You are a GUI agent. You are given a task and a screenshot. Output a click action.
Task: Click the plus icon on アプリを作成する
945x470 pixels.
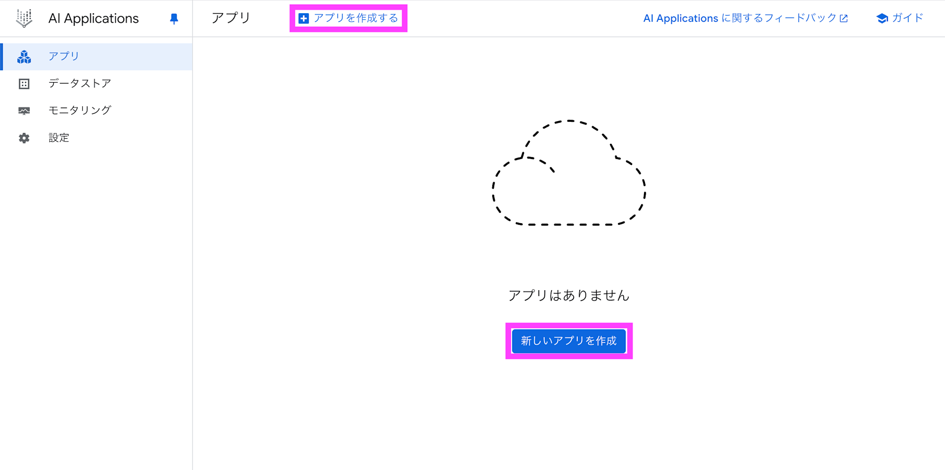point(304,18)
